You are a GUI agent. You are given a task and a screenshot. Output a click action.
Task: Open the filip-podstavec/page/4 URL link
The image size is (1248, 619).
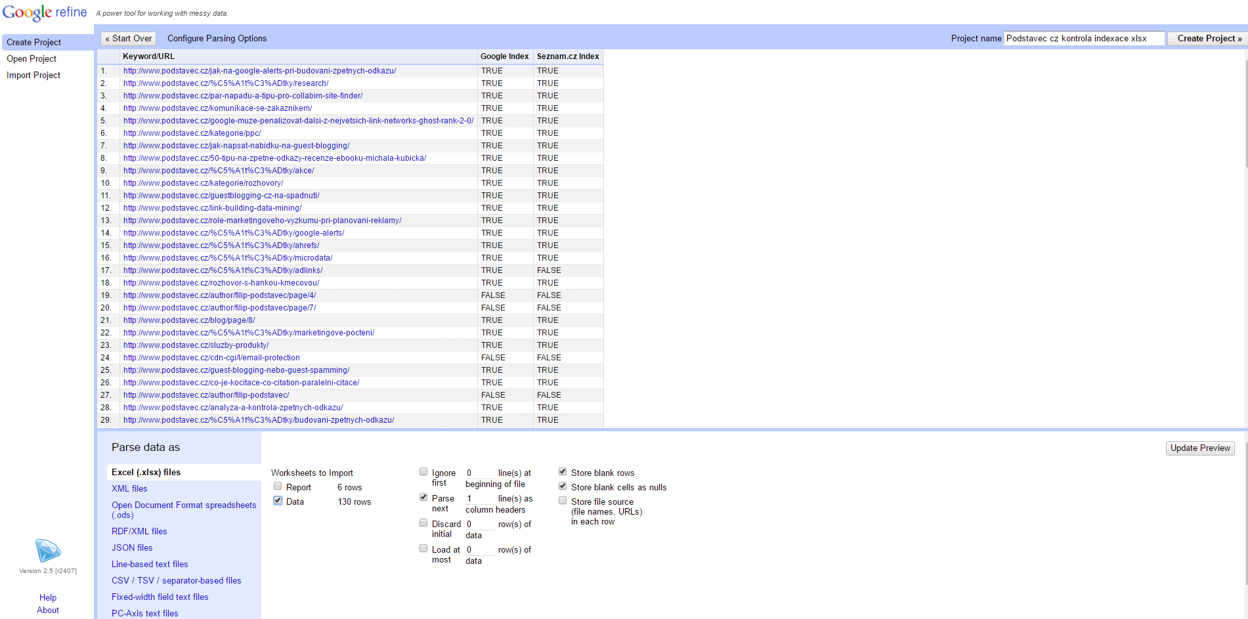point(219,295)
